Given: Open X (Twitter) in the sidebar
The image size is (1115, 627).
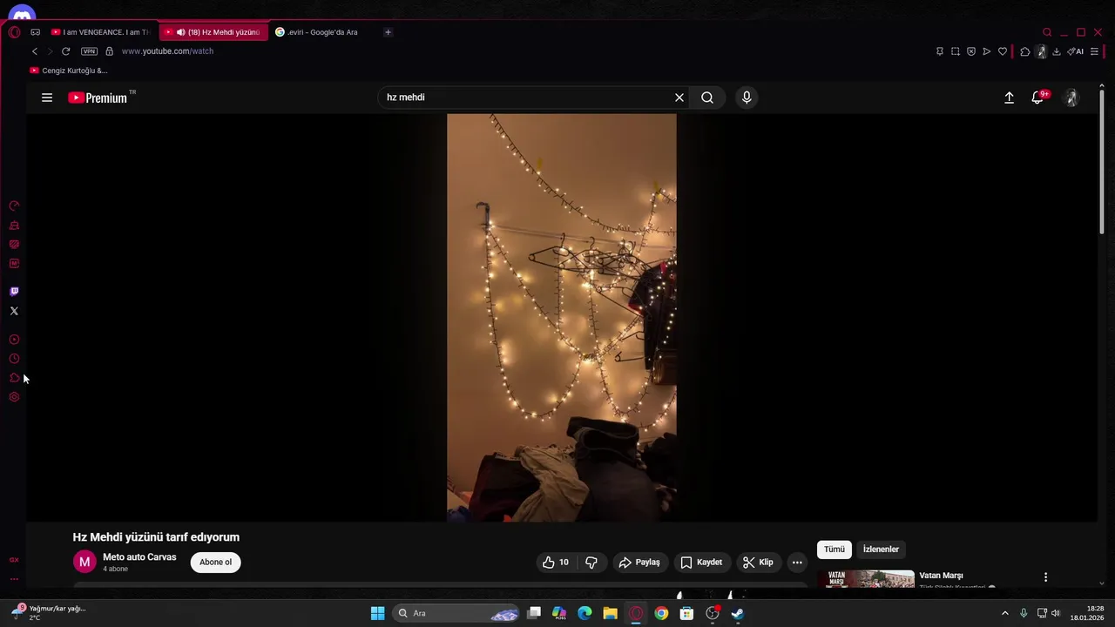Looking at the screenshot, I should 14,311.
